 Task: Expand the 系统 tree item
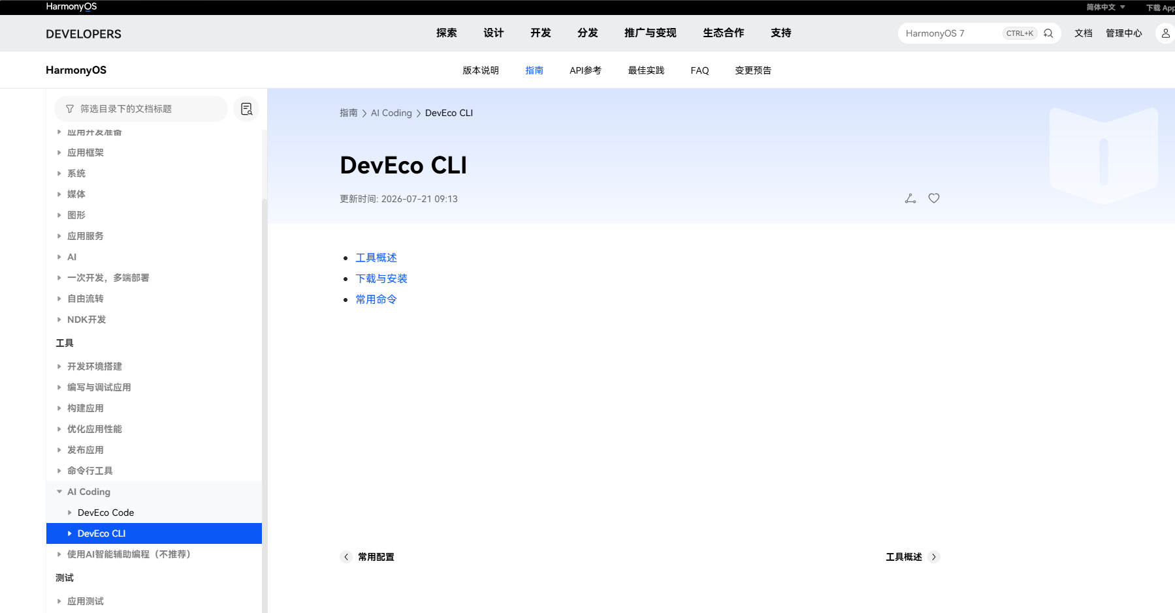pos(59,173)
